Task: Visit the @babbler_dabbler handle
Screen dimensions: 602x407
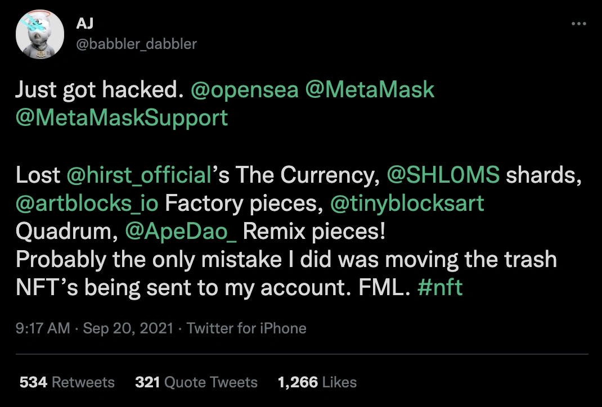Action: pos(136,44)
